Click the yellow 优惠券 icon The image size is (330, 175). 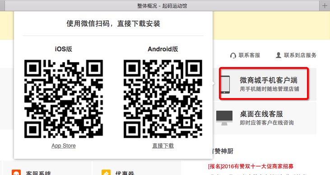click(x=106, y=172)
